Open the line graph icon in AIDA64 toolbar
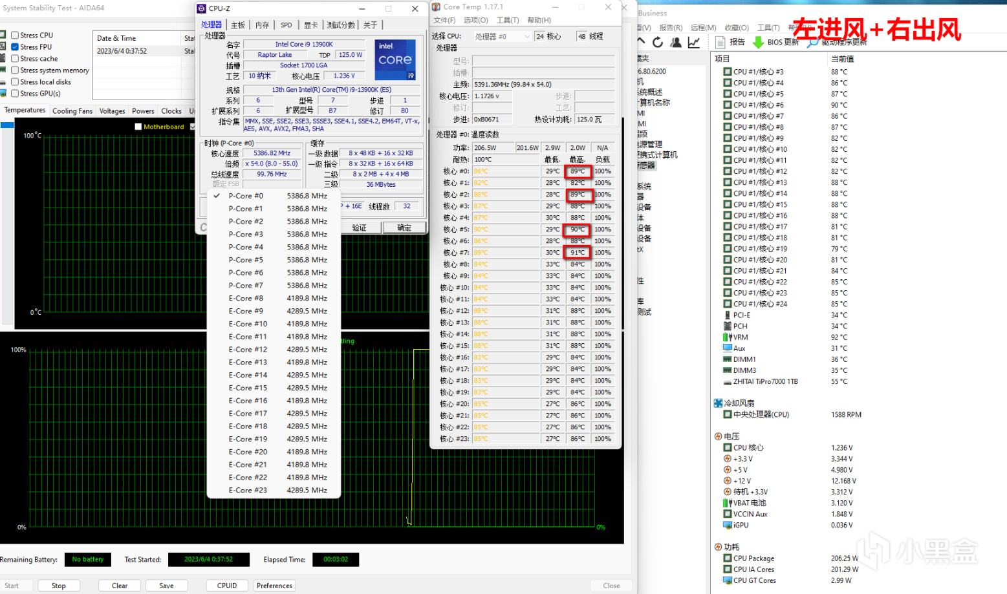This screenshot has width=1007, height=594. [694, 42]
